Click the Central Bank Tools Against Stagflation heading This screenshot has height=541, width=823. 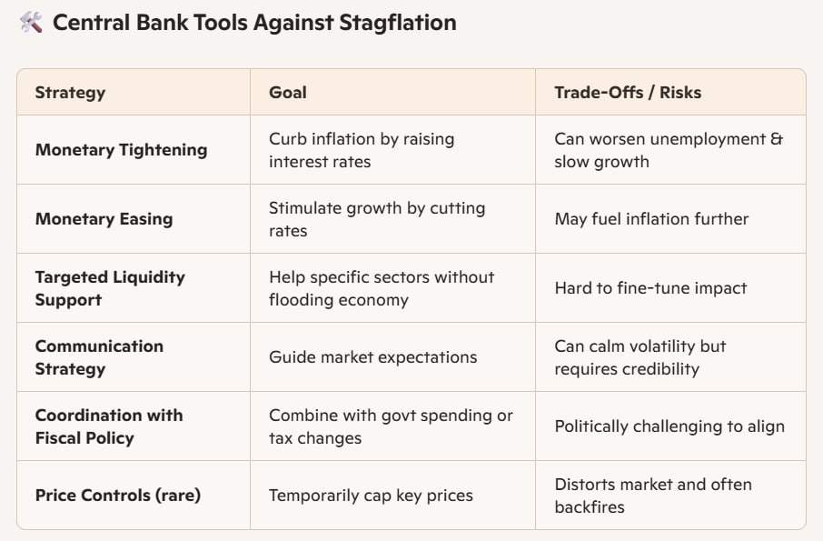tap(254, 23)
